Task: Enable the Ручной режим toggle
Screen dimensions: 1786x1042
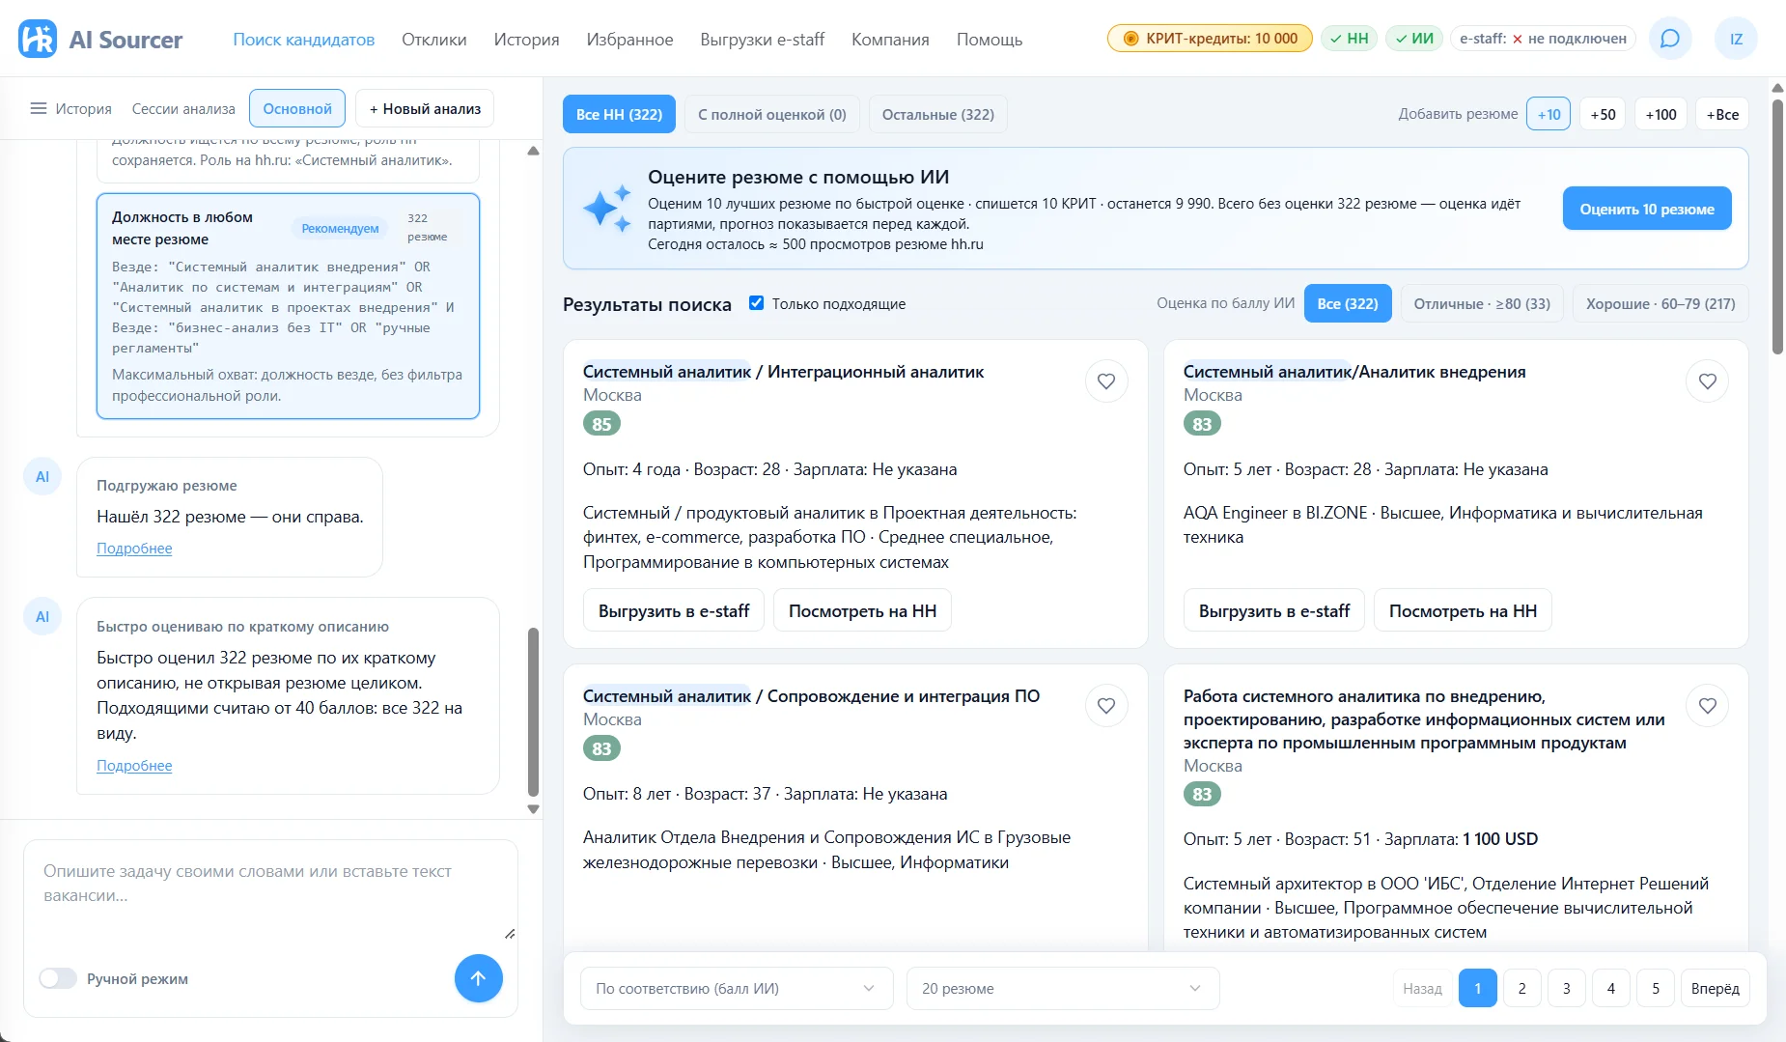Action: (58, 978)
